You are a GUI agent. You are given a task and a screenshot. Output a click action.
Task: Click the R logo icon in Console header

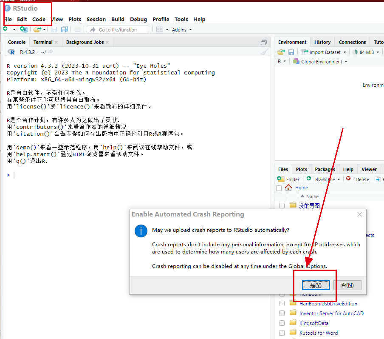[x=11, y=52]
